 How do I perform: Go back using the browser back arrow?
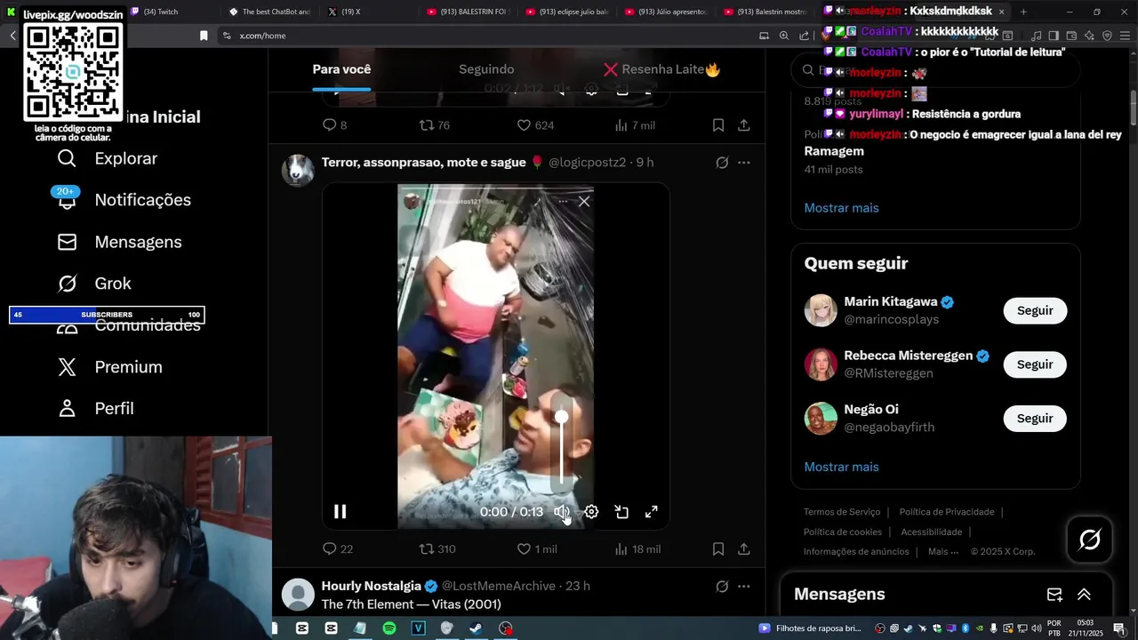pos(12,36)
